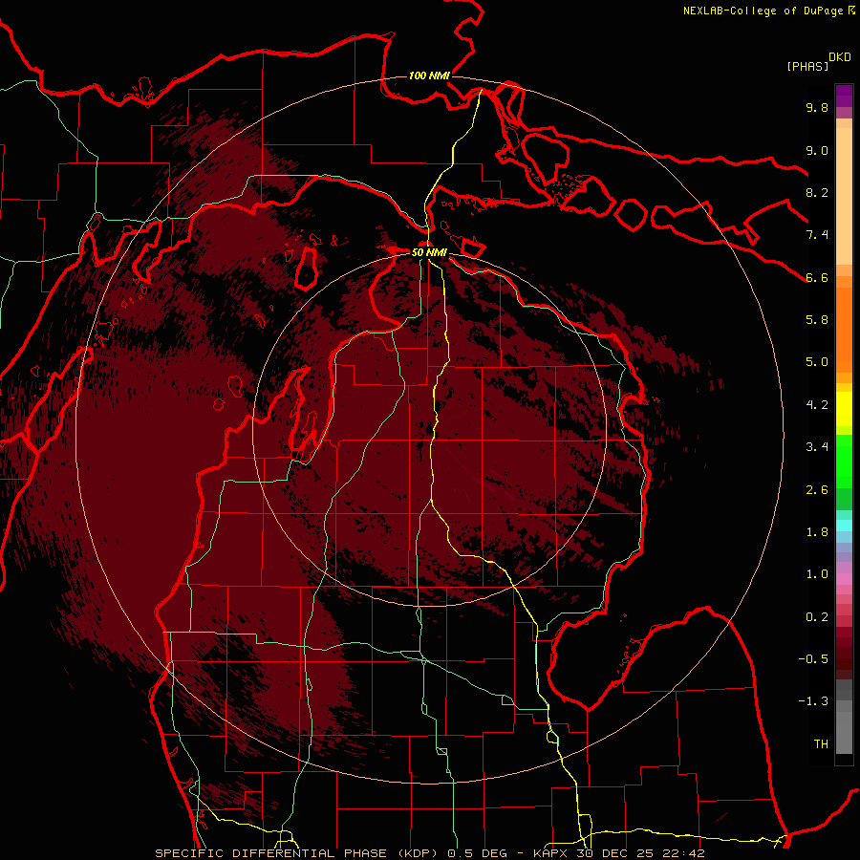Click the 1.0 value on the color scale
Image resolution: width=860 pixels, height=860 pixels.
[817, 574]
